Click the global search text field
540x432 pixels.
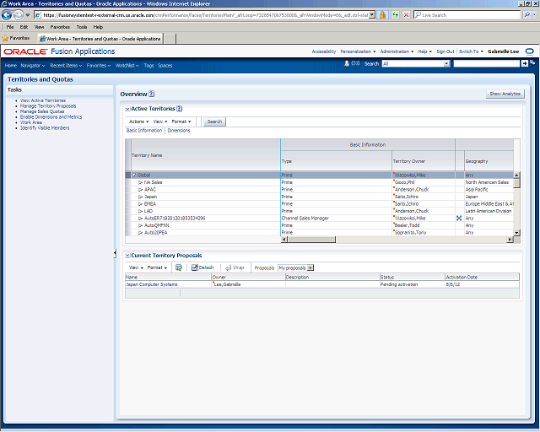point(486,63)
